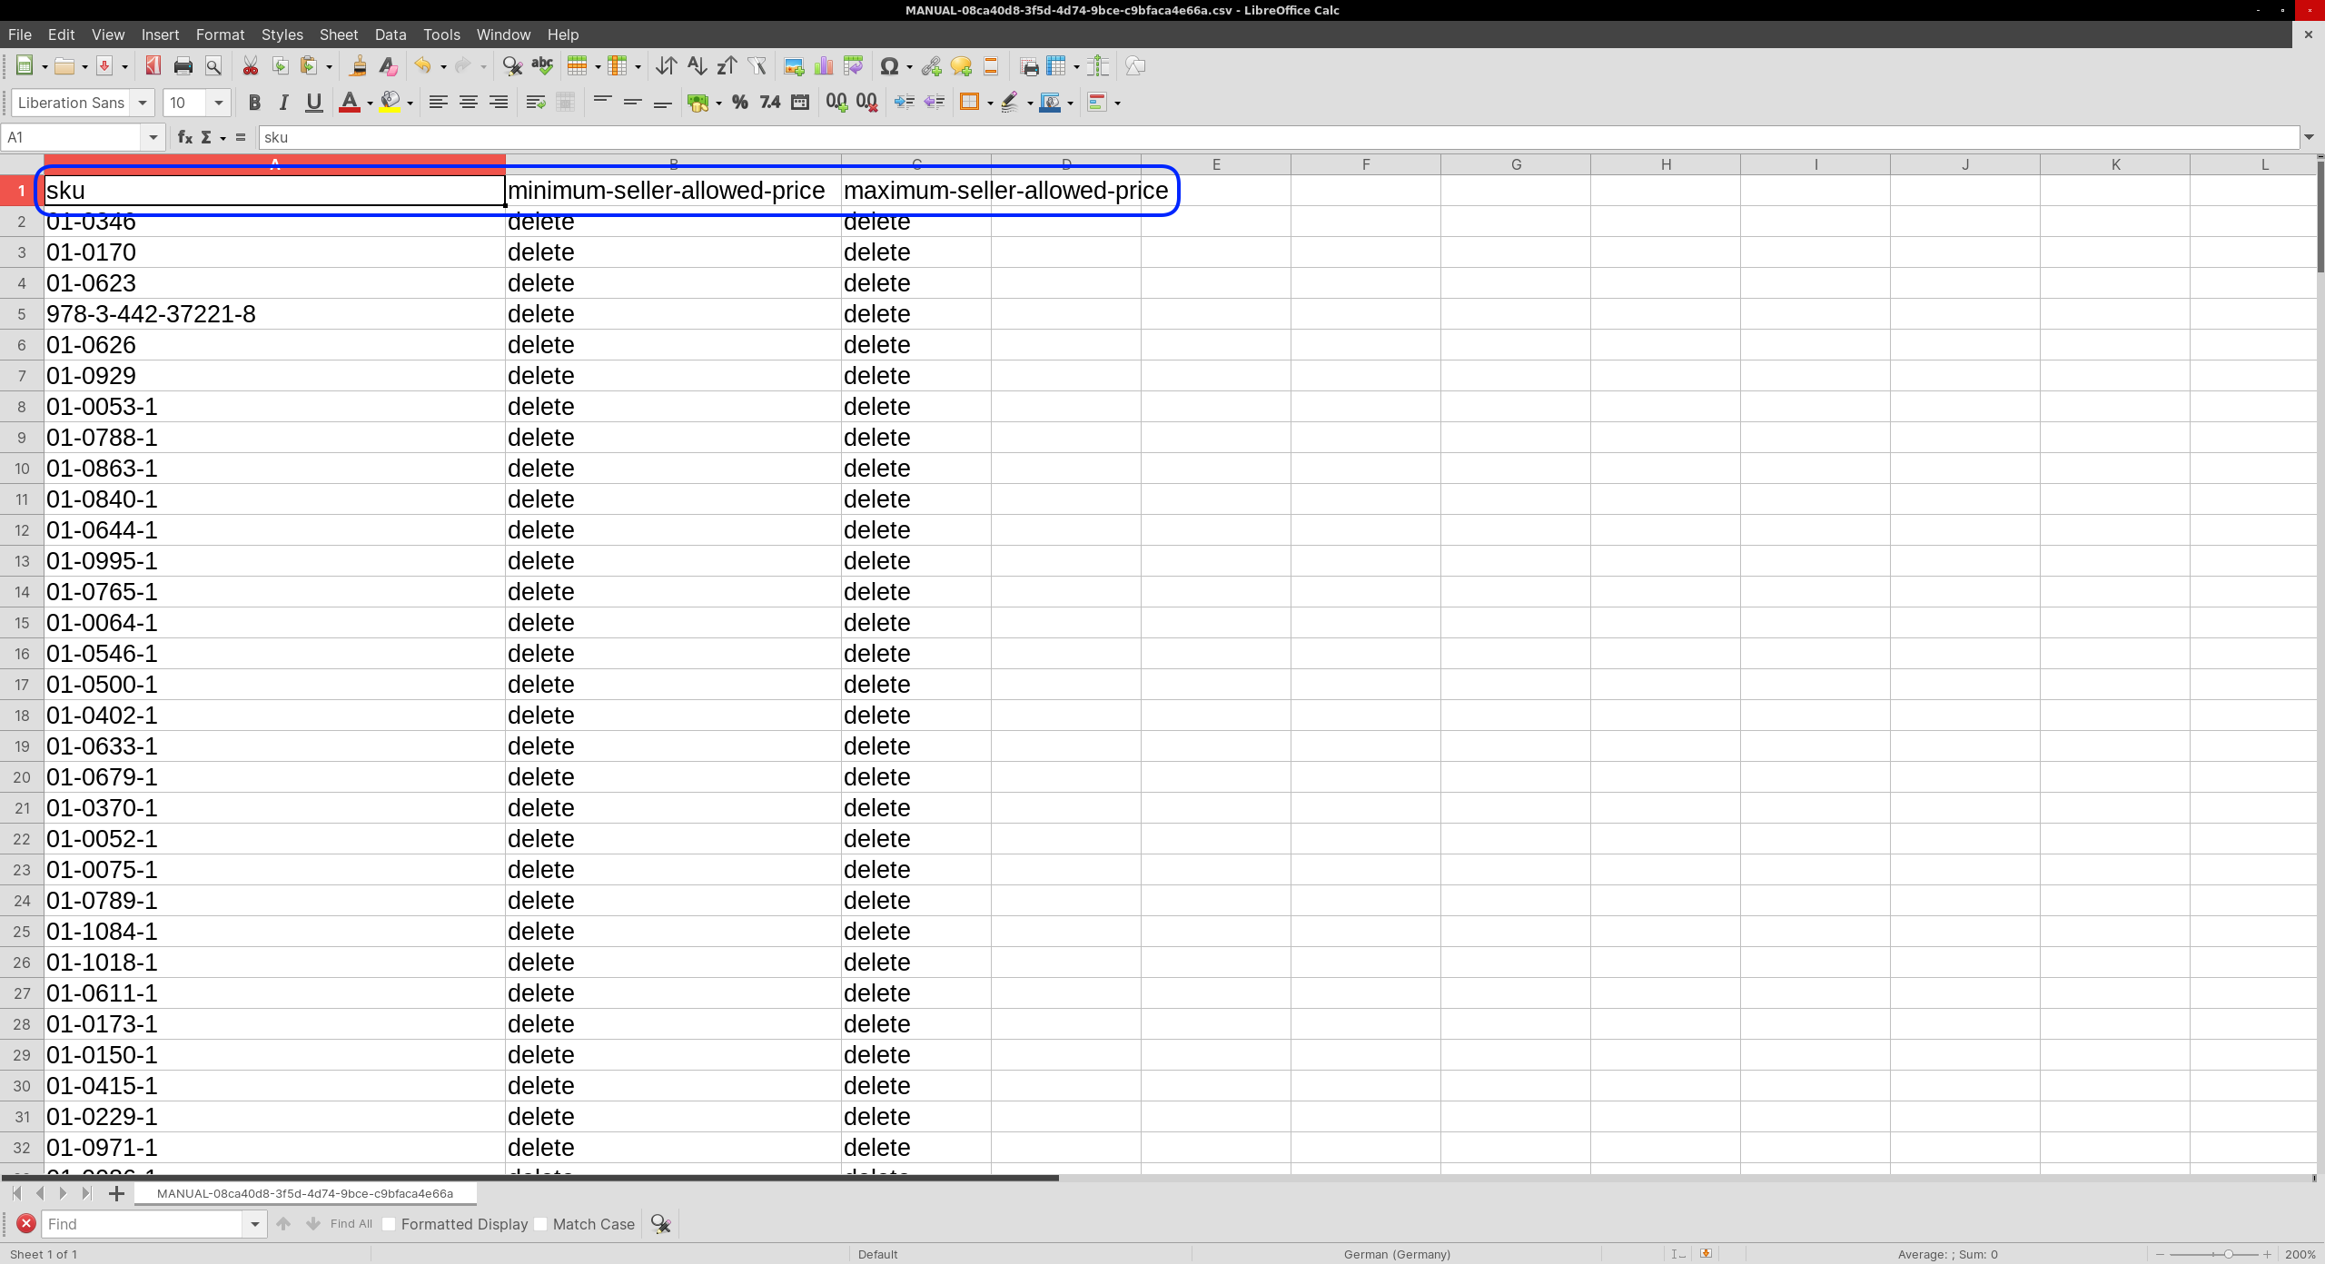Open the Sheet menu
This screenshot has height=1264, width=2325.
pyautogui.click(x=339, y=35)
